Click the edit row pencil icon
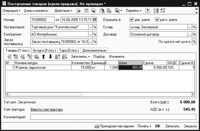Screen dimensions: 200x131 click(23, 57)
